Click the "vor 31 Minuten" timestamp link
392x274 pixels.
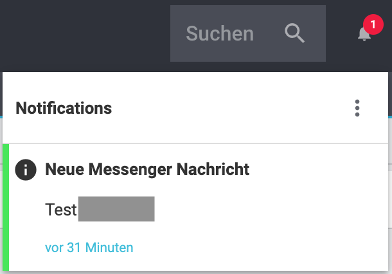click(x=89, y=248)
